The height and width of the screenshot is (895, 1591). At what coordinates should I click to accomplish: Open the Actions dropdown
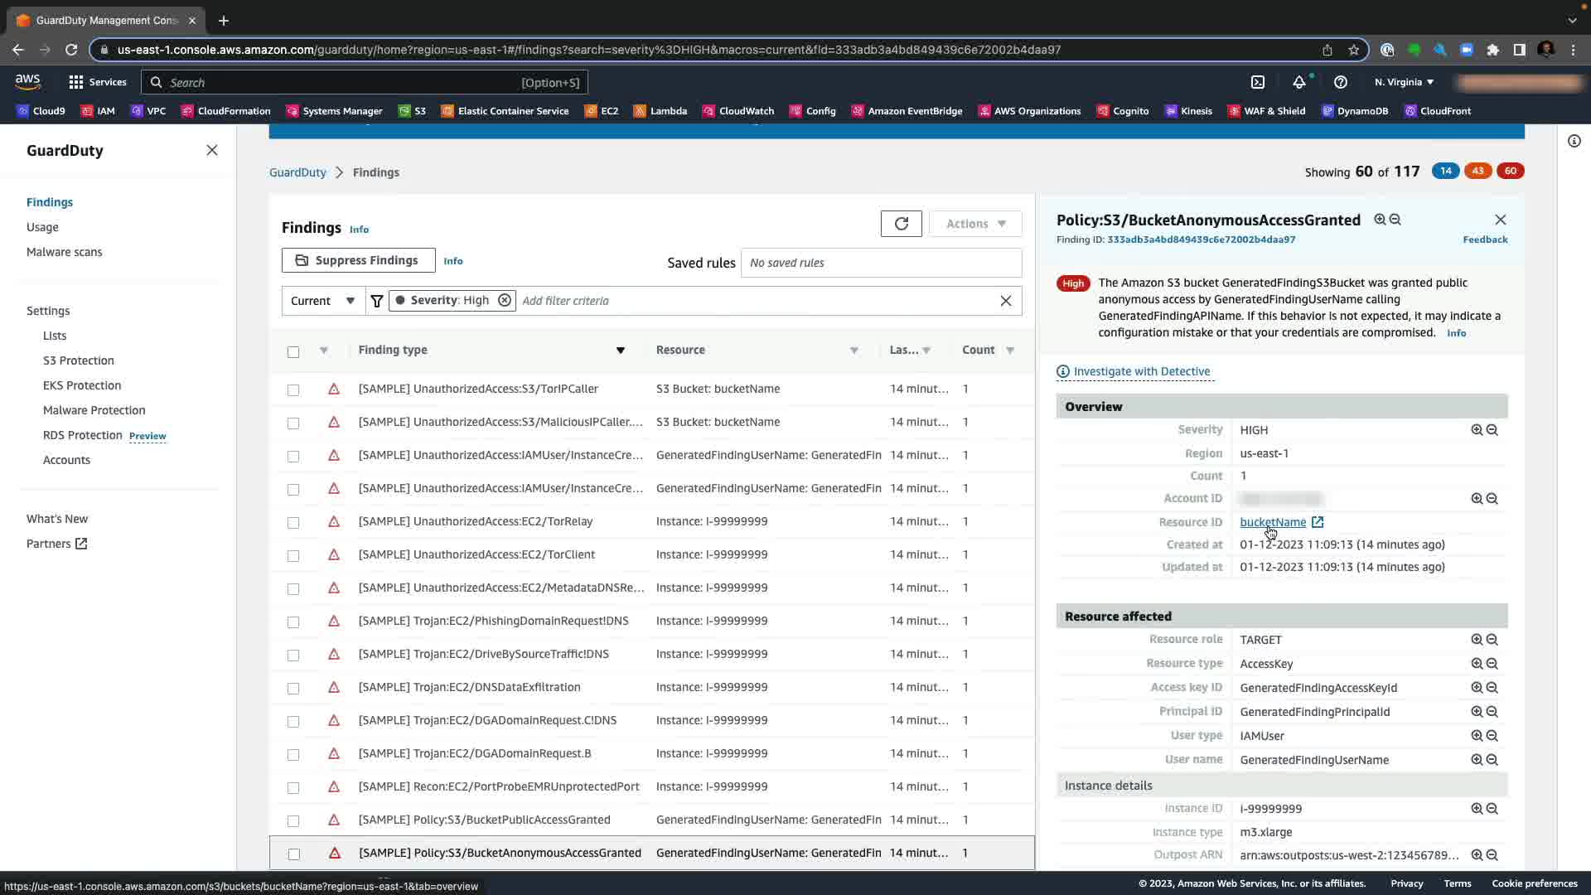[975, 224]
